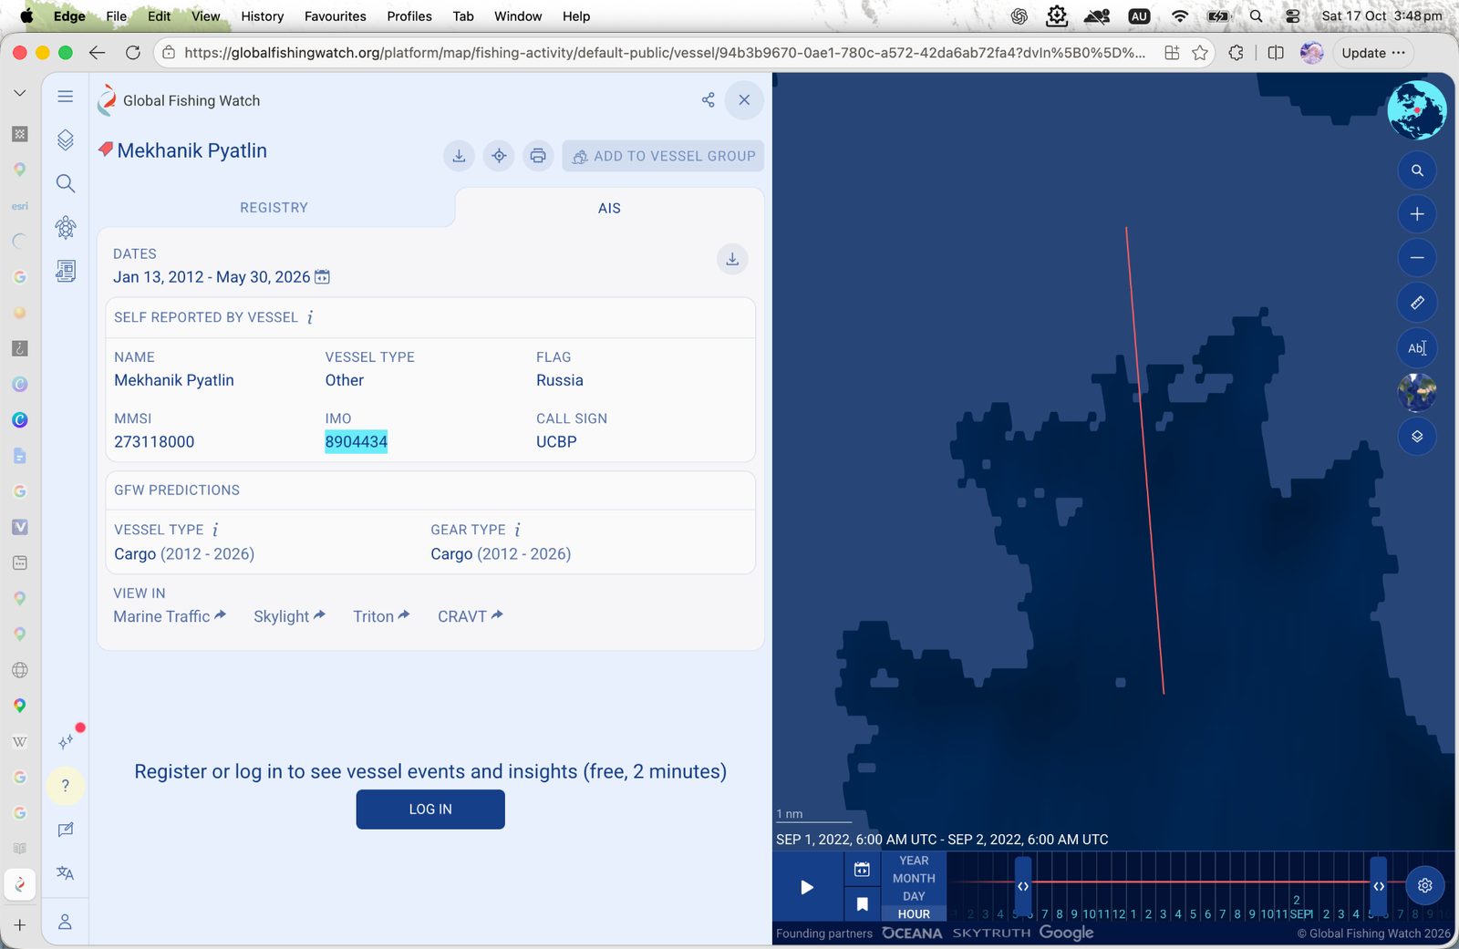Open the user profile icon
This screenshot has width=1459, height=949.
tap(65, 922)
